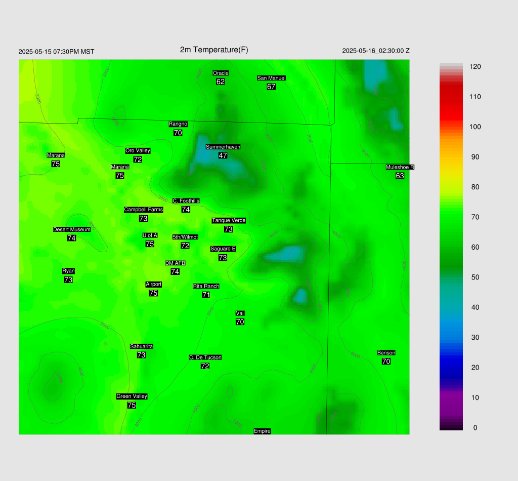Click the Summerhaven temperature value 47
The width and height of the screenshot is (518, 481).
[223, 155]
